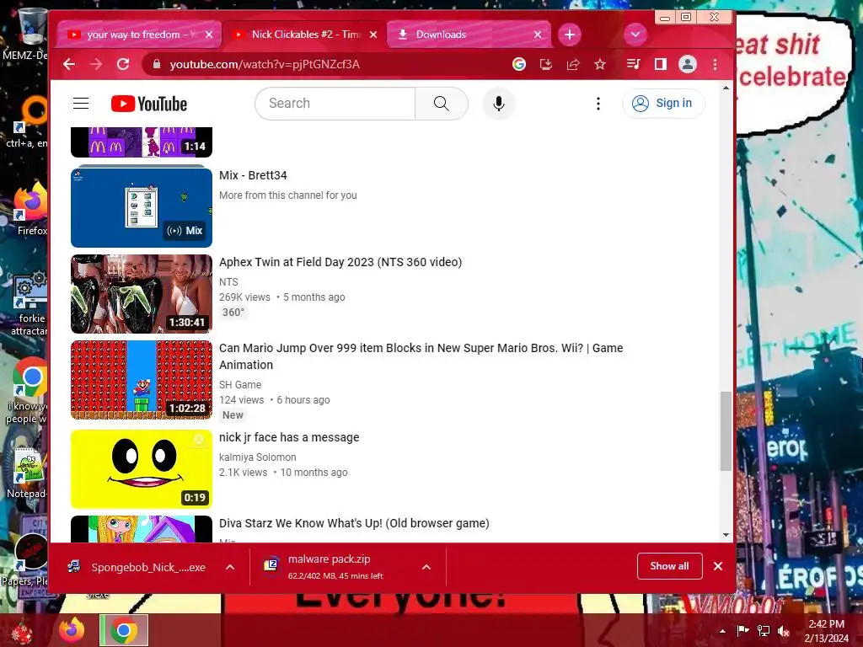The image size is (863, 647).
Task: Expand the tab search dropdown
Action: [x=635, y=35]
